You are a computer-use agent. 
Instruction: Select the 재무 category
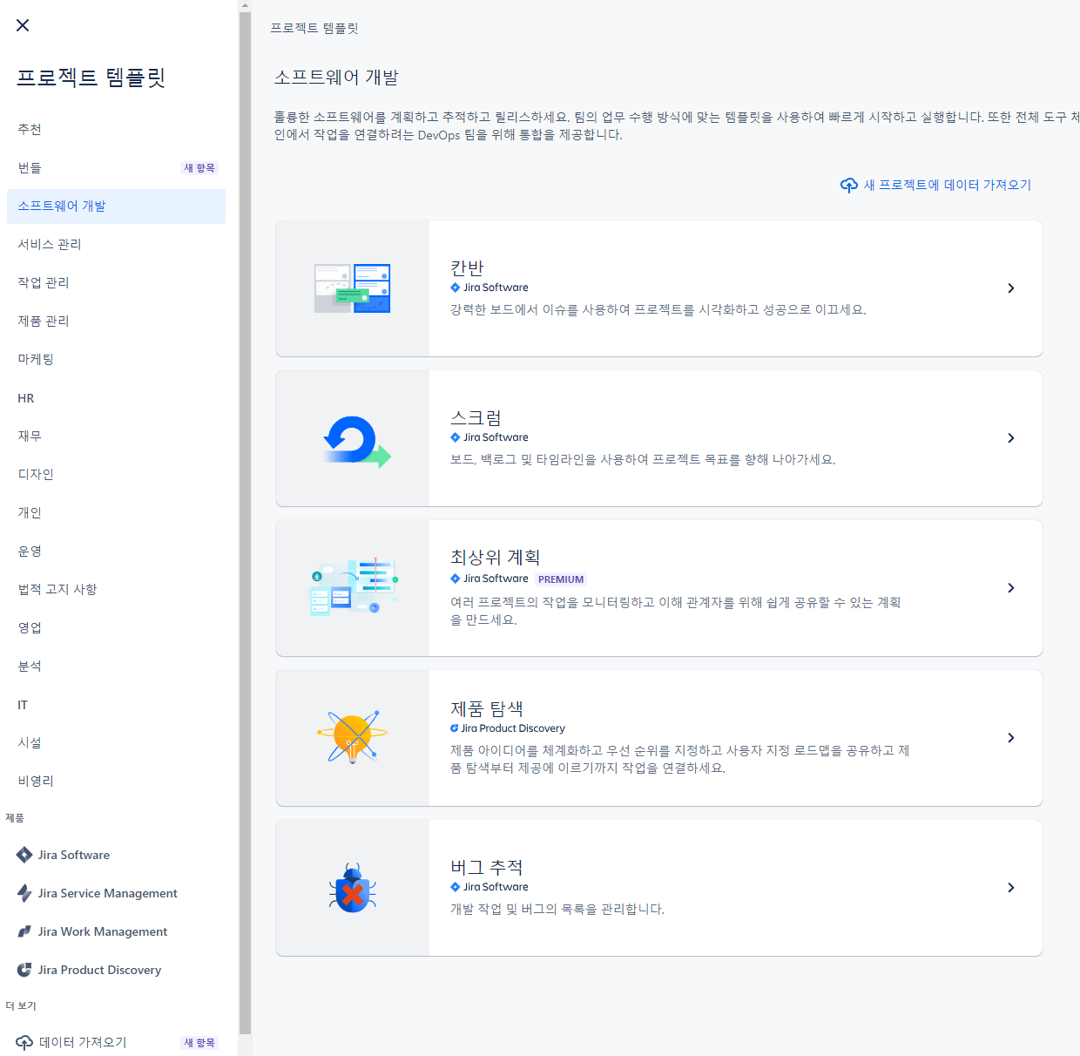coord(116,437)
